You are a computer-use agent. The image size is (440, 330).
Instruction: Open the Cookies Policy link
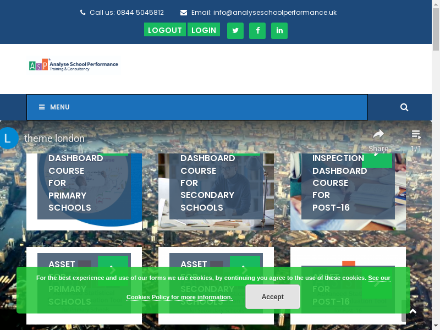tap(179, 297)
